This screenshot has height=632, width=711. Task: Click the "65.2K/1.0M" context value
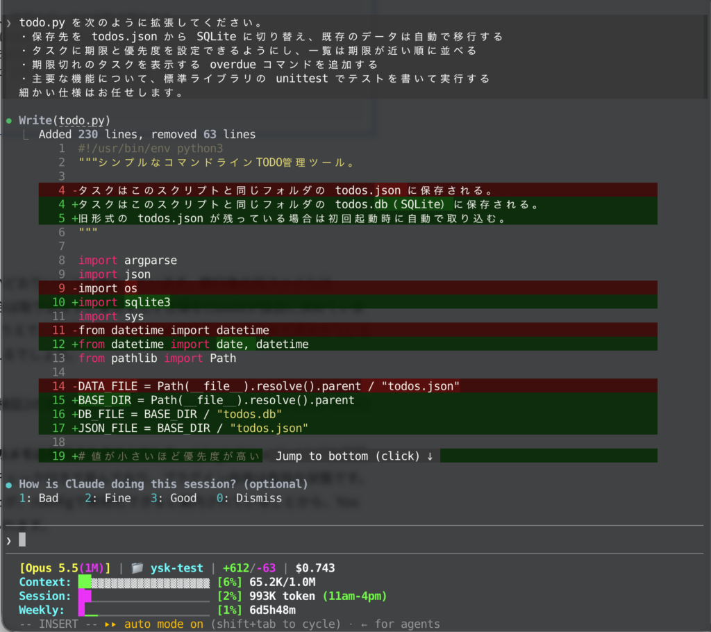tap(283, 582)
